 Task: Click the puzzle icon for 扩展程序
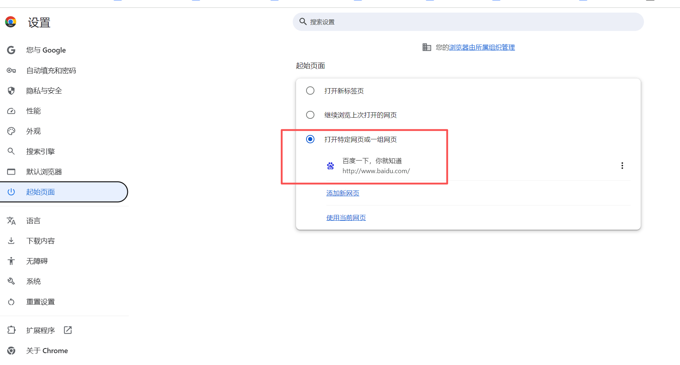click(x=11, y=330)
